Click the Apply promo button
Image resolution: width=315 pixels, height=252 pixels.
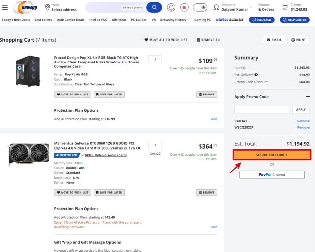click(301, 110)
